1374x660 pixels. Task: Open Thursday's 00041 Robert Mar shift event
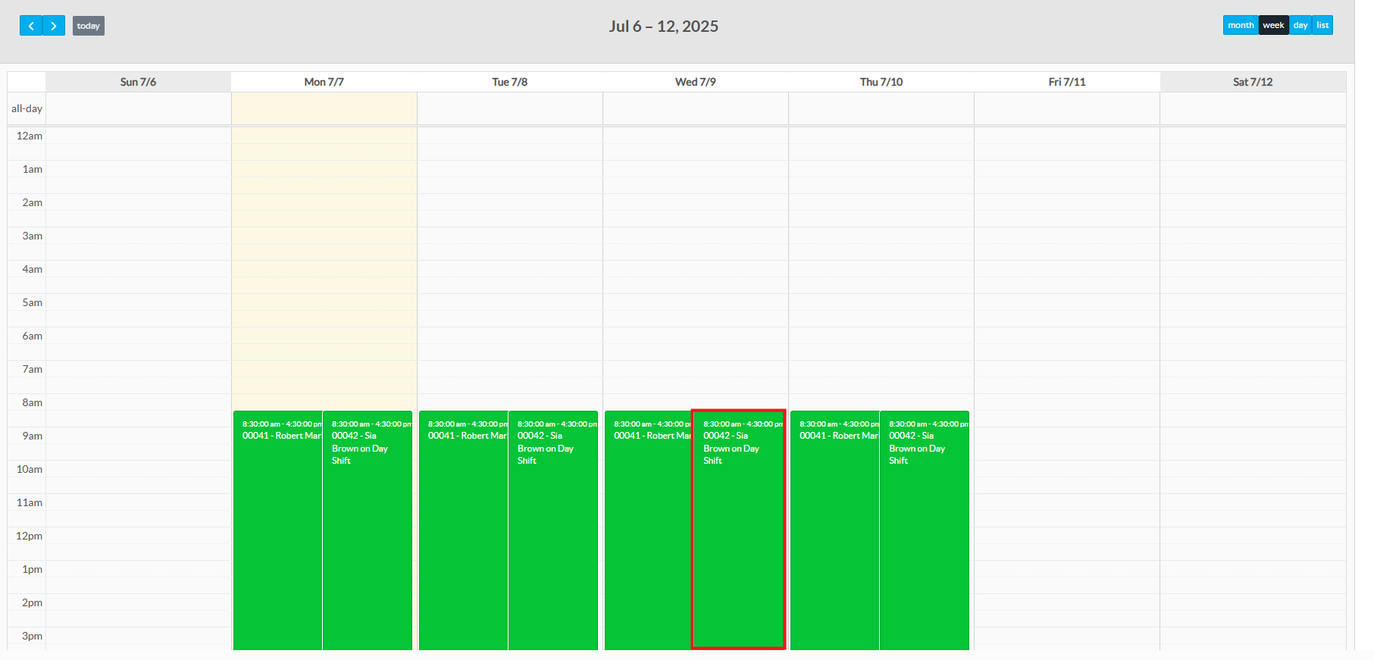click(x=834, y=530)
